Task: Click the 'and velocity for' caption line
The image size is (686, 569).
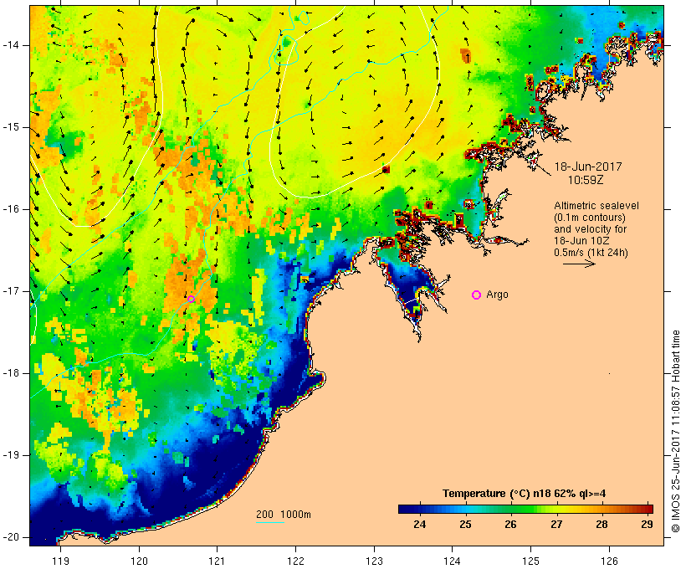Action: pyautogui.click(x=590, y=229)
